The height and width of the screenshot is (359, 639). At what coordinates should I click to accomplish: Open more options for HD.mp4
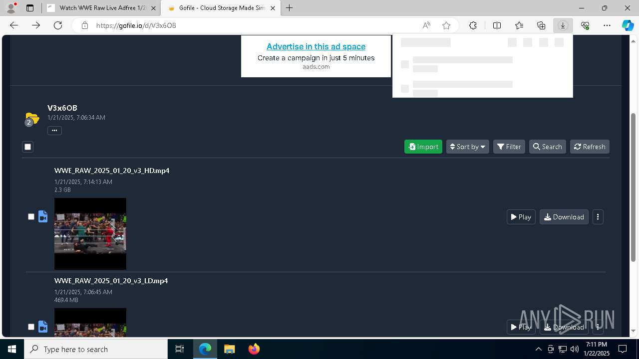click(x=598, y=217)
